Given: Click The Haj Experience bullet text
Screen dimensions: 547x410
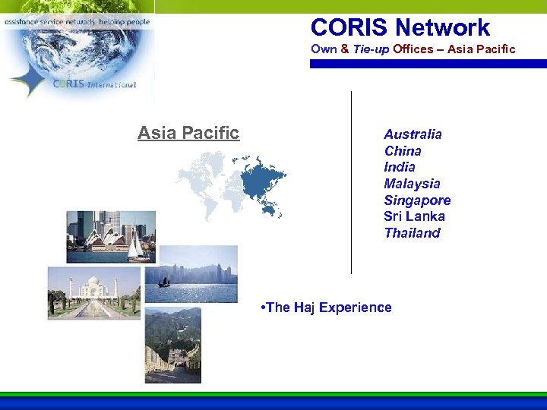Looking at the screenshot, I should click(x=326, y=307).
